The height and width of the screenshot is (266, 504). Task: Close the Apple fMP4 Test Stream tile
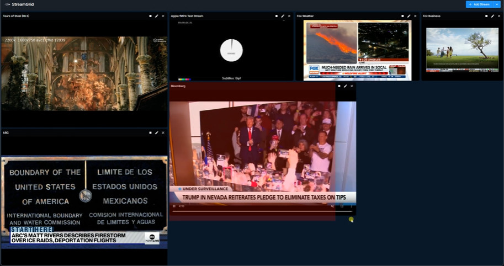(x=289, y=16)
